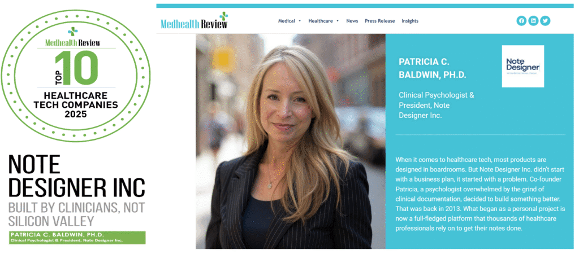
Task: Click the Note Designer Inc headline
Action: pyautogui.click(x=76, y=175)
